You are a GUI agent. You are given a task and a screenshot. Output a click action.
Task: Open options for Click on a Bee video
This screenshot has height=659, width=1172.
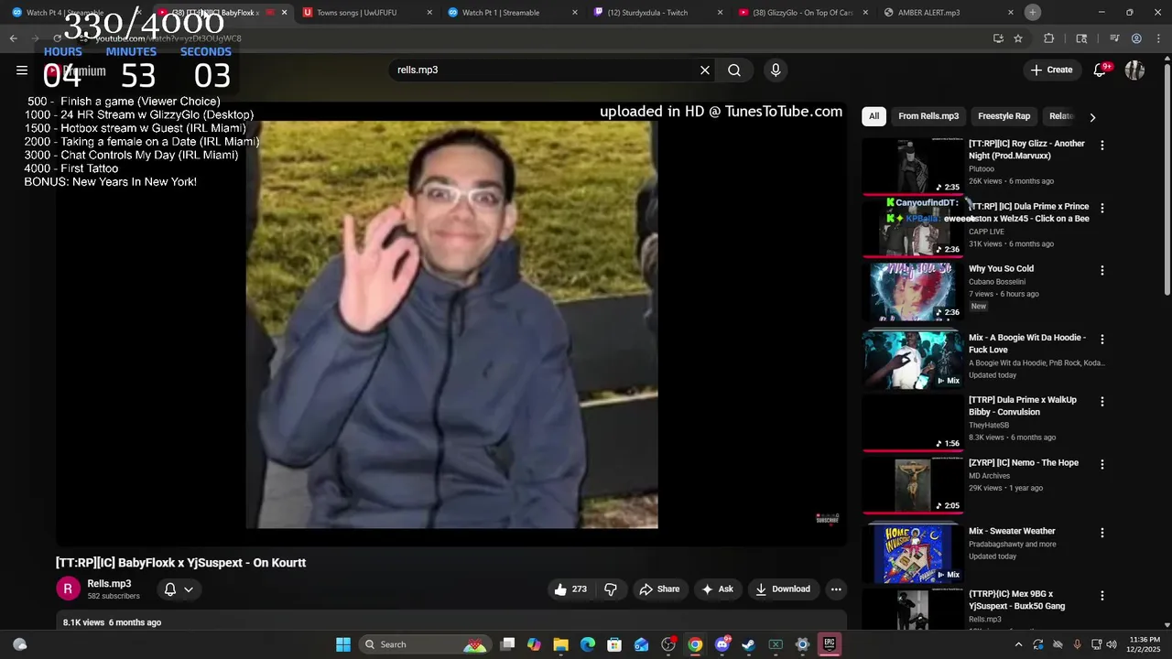tap(1102, 208)
